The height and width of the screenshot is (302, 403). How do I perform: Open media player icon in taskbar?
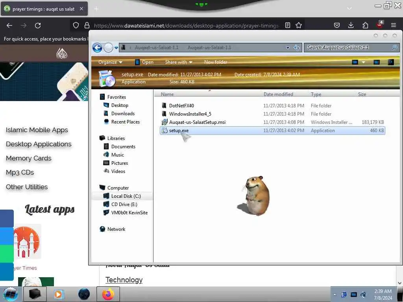pos(58,294)
